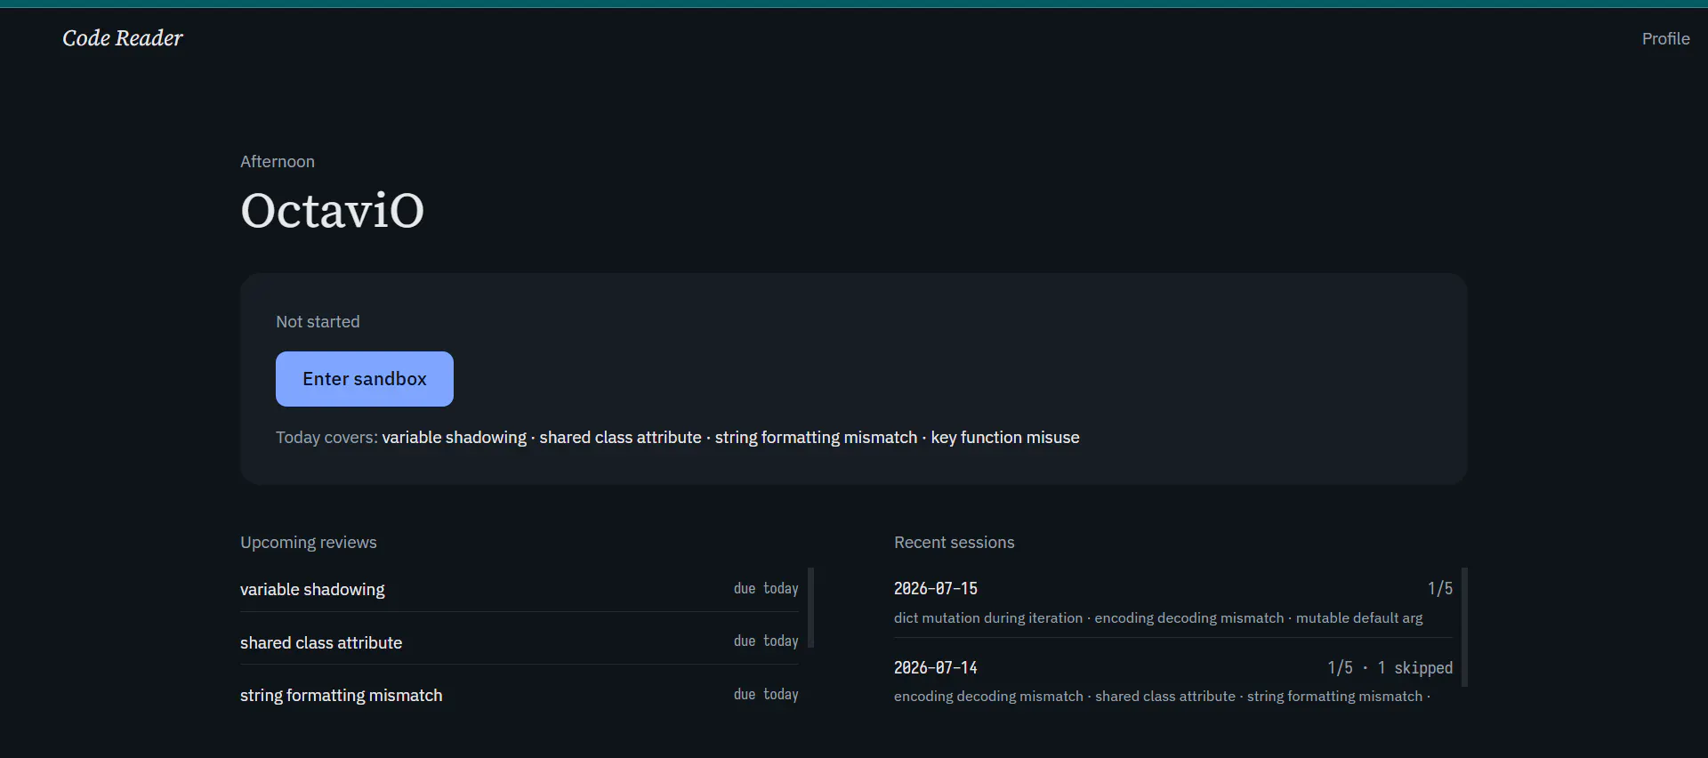Click 'key function misuse' in today's topics

tap(1005, 437)
